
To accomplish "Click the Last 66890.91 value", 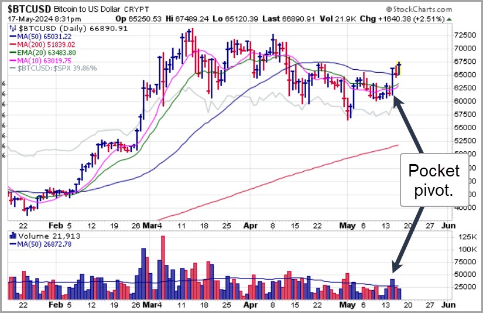I will [289, 19].
